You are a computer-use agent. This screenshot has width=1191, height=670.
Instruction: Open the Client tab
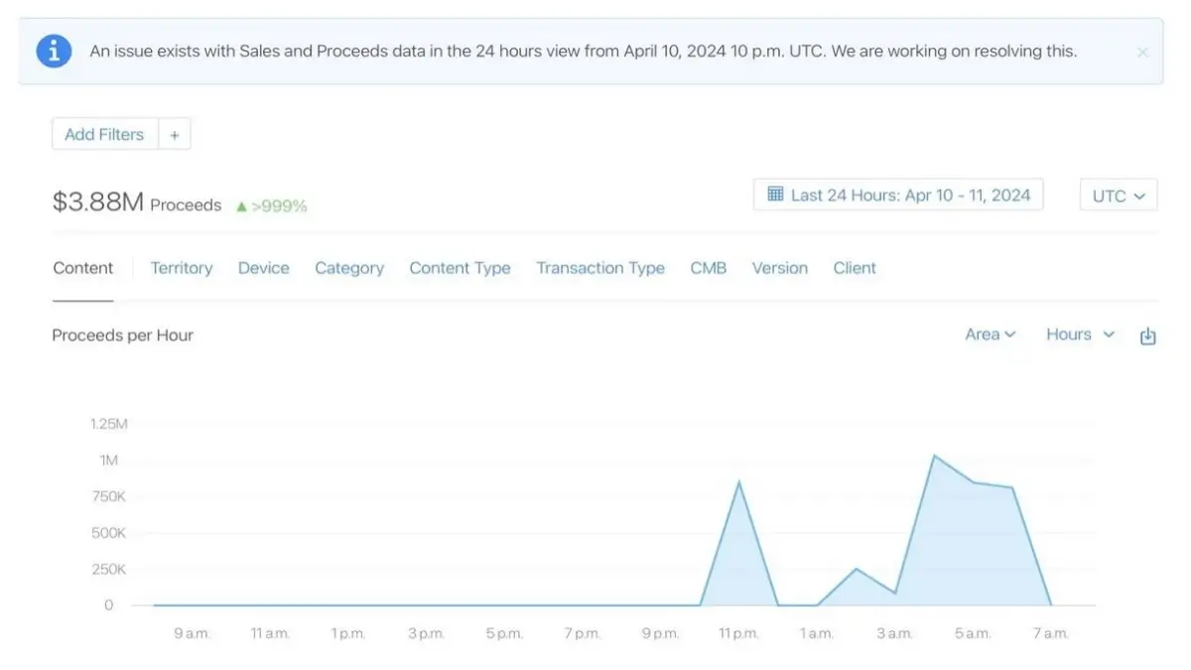tap(855, 268)
